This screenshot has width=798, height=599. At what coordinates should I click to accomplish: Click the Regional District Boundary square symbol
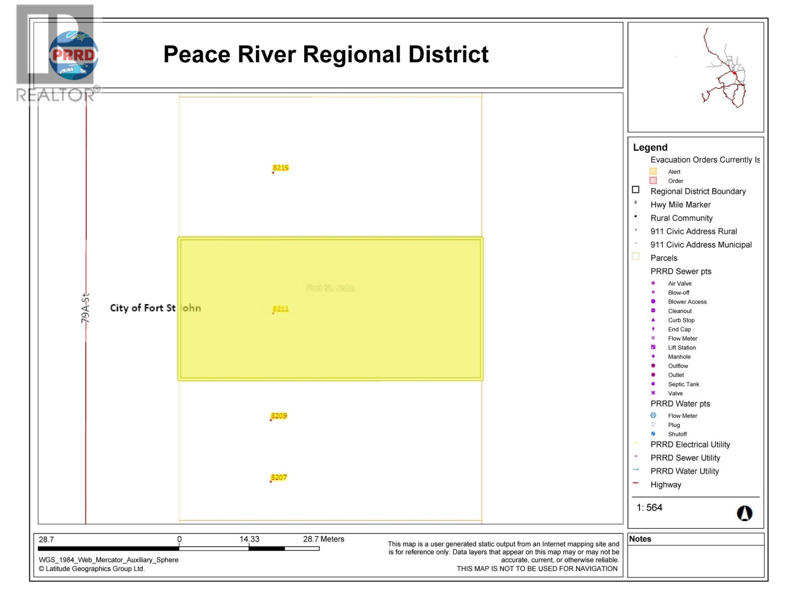(635, 190)
